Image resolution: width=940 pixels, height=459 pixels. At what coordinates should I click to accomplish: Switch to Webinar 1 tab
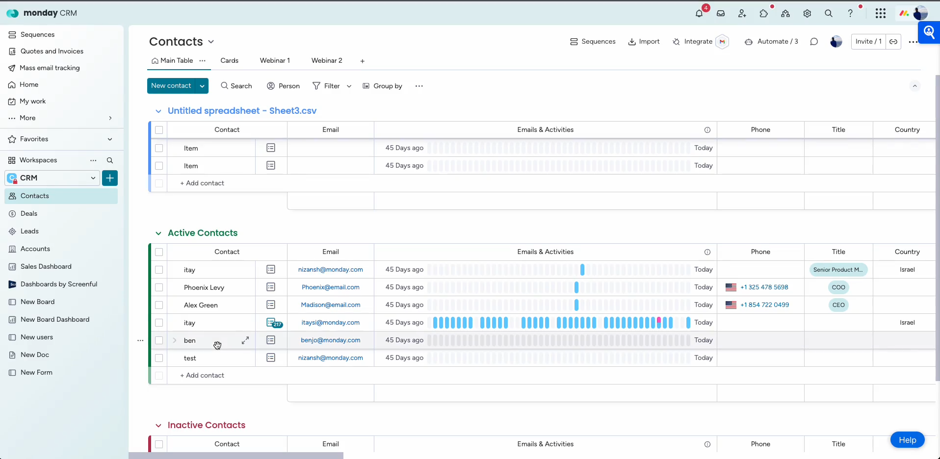tap(275, 61)
